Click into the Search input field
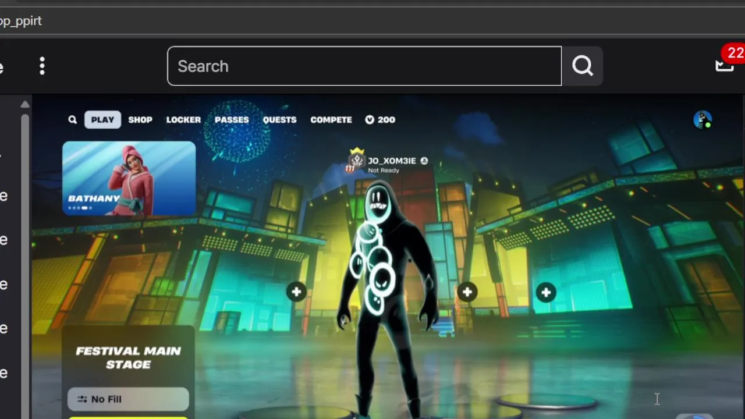The height and width of the screenshot is (419, 745). tap(364, 66)
